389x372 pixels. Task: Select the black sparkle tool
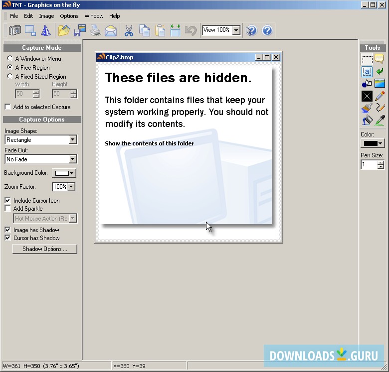[x=367, y=96]
